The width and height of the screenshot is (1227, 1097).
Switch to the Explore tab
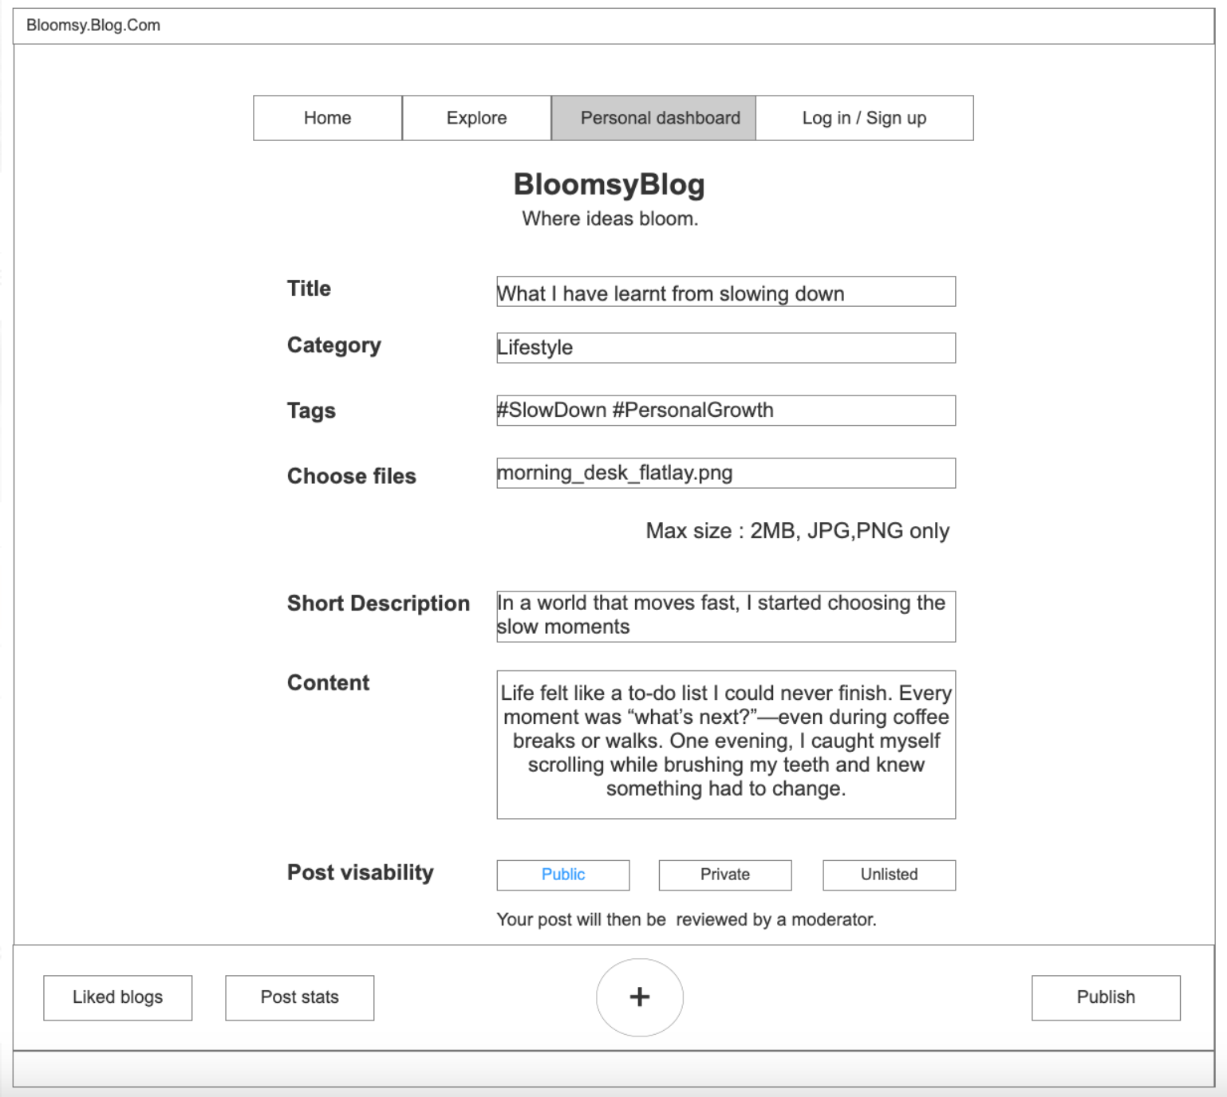click(476, 118)
